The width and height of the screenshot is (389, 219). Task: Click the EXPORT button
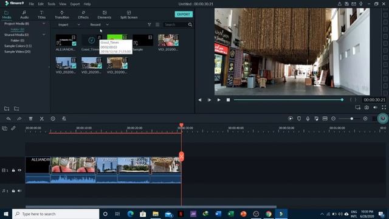(184, 14)
